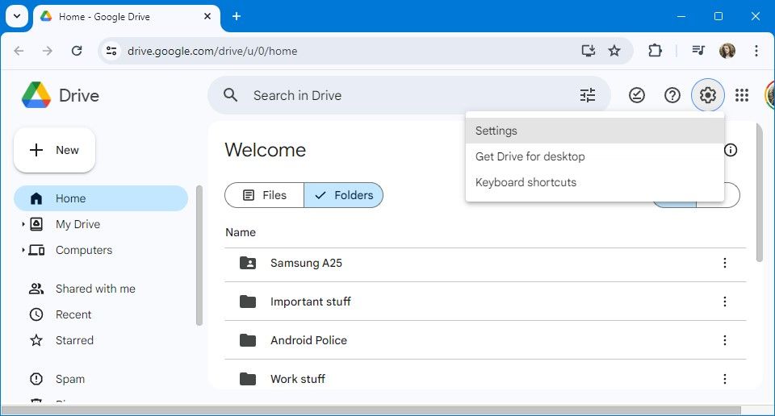Viewport: 775px width, 416px height.
Task: Open more actions for Work stuff
Action: (725, 378)
